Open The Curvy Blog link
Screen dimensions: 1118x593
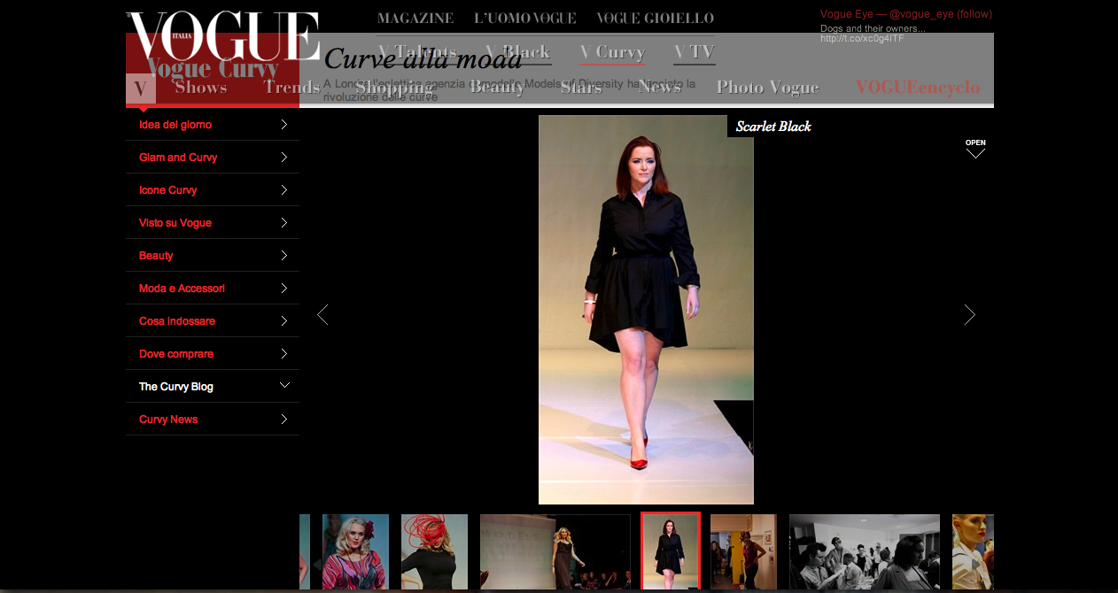(176, 387)
